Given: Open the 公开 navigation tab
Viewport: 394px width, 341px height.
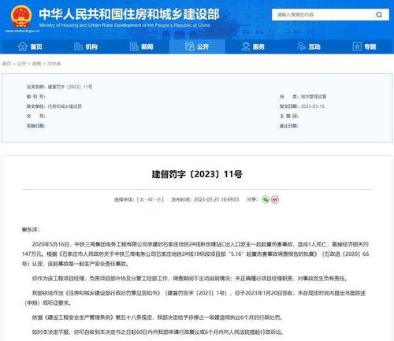Looking at the screenshot, I should coord(197,46).
